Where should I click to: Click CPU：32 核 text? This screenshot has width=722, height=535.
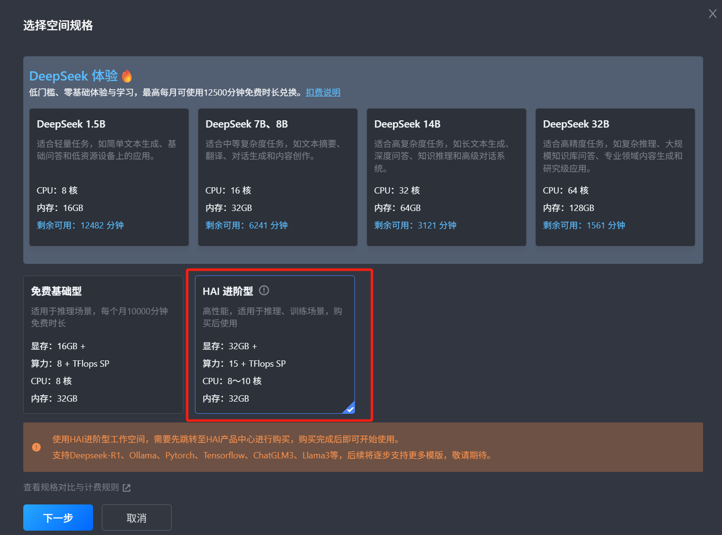click(x=397, y=190)
